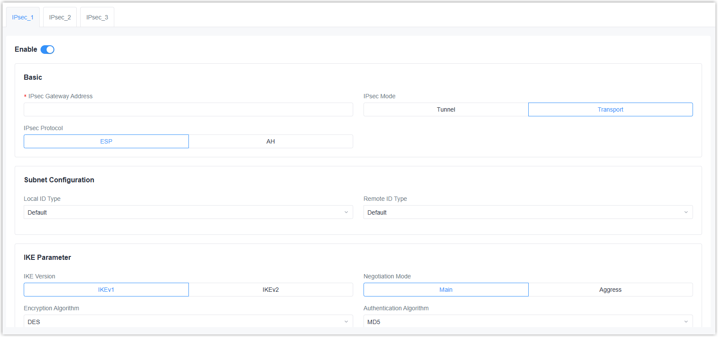This screenshot has width=718, height=337.
Task: Set negotiation mode to Main
Action: pos(445,290)
